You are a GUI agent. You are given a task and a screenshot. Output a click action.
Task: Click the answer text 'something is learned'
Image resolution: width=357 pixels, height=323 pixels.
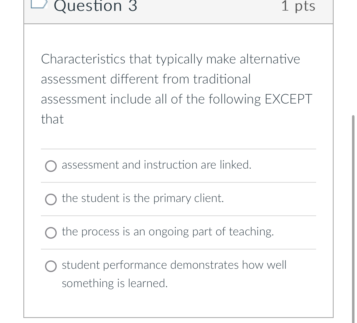pyautogui.click(x=115, y=283)
